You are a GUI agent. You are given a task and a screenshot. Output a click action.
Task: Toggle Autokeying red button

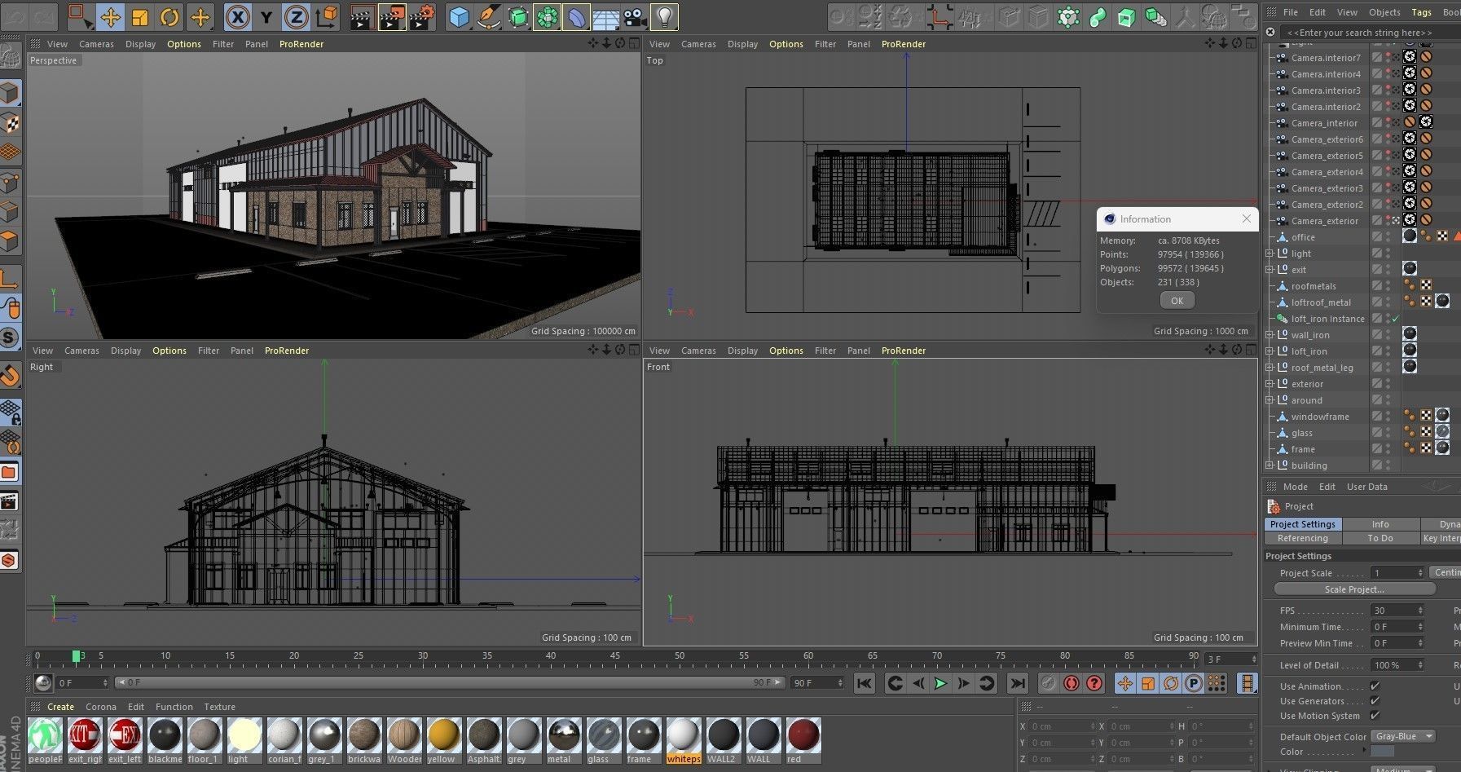coord(1072,683)
